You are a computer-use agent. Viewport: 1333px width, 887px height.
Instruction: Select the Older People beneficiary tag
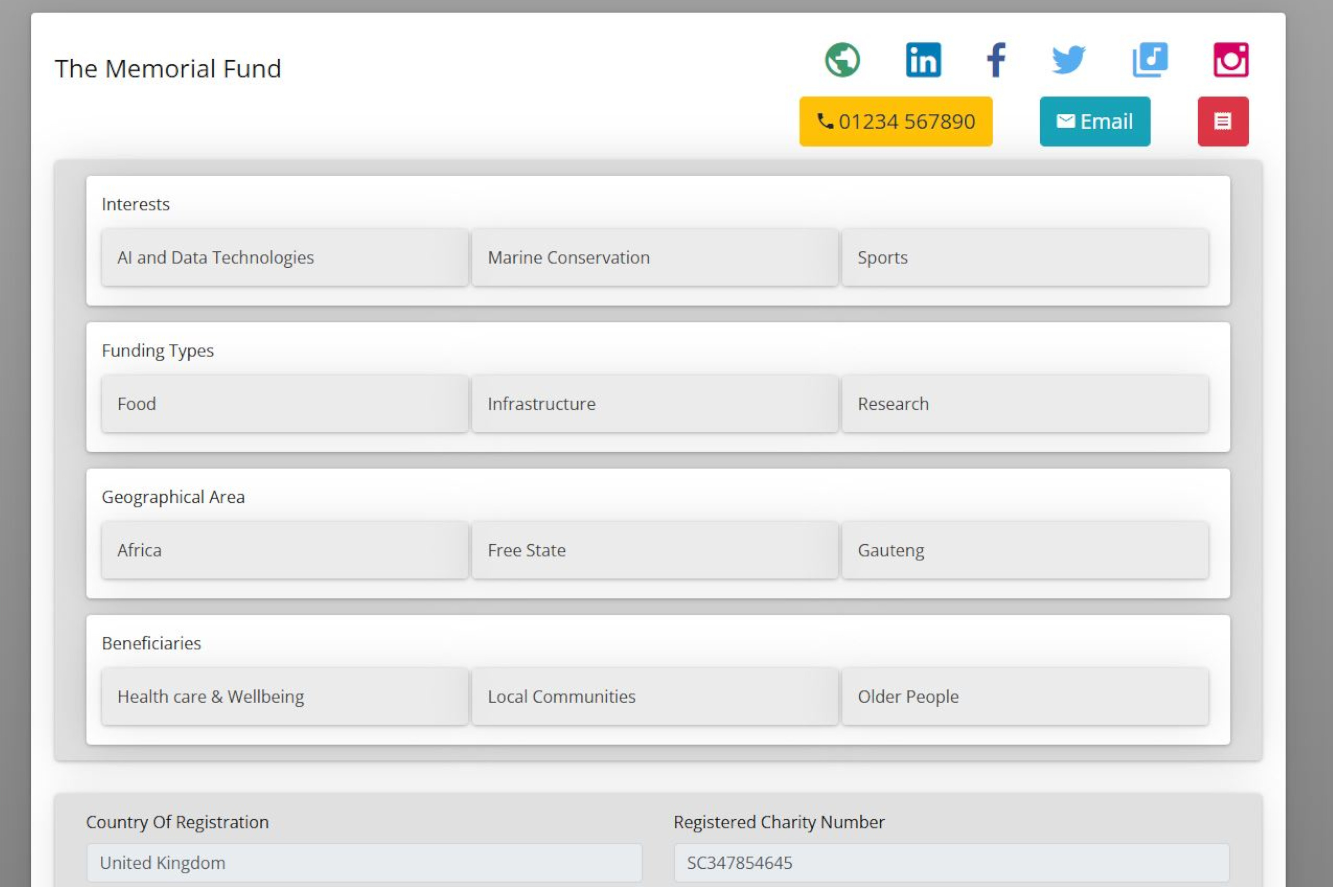pyautogui.click(x=1025, y=696)
